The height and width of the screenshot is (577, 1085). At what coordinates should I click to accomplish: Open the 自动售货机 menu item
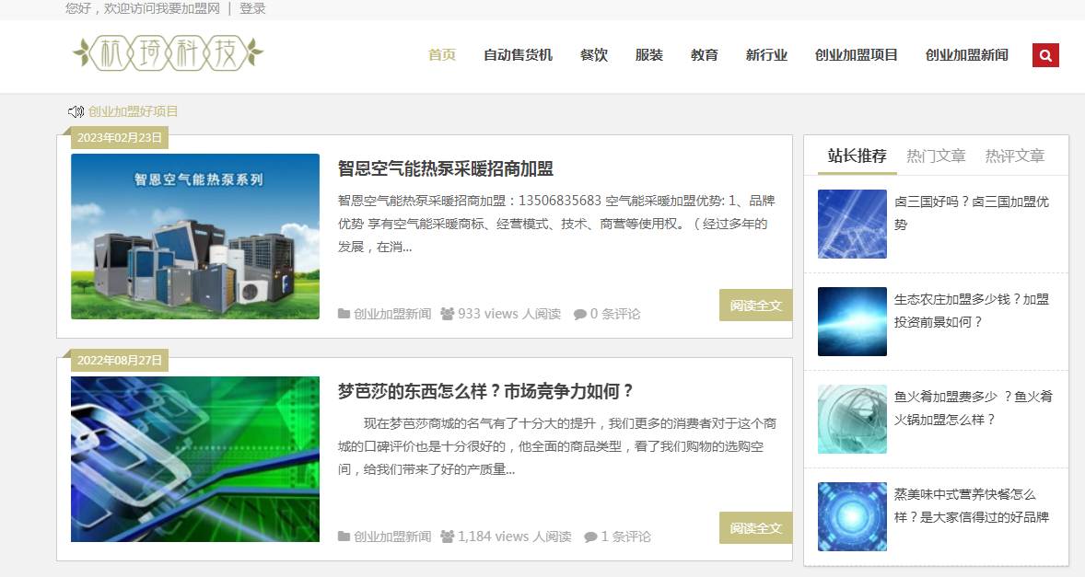(x=519, y=54)
